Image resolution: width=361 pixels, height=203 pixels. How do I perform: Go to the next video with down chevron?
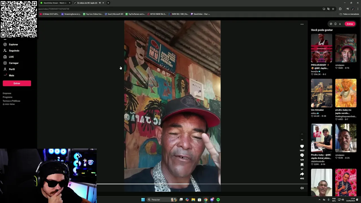(302, 140)
